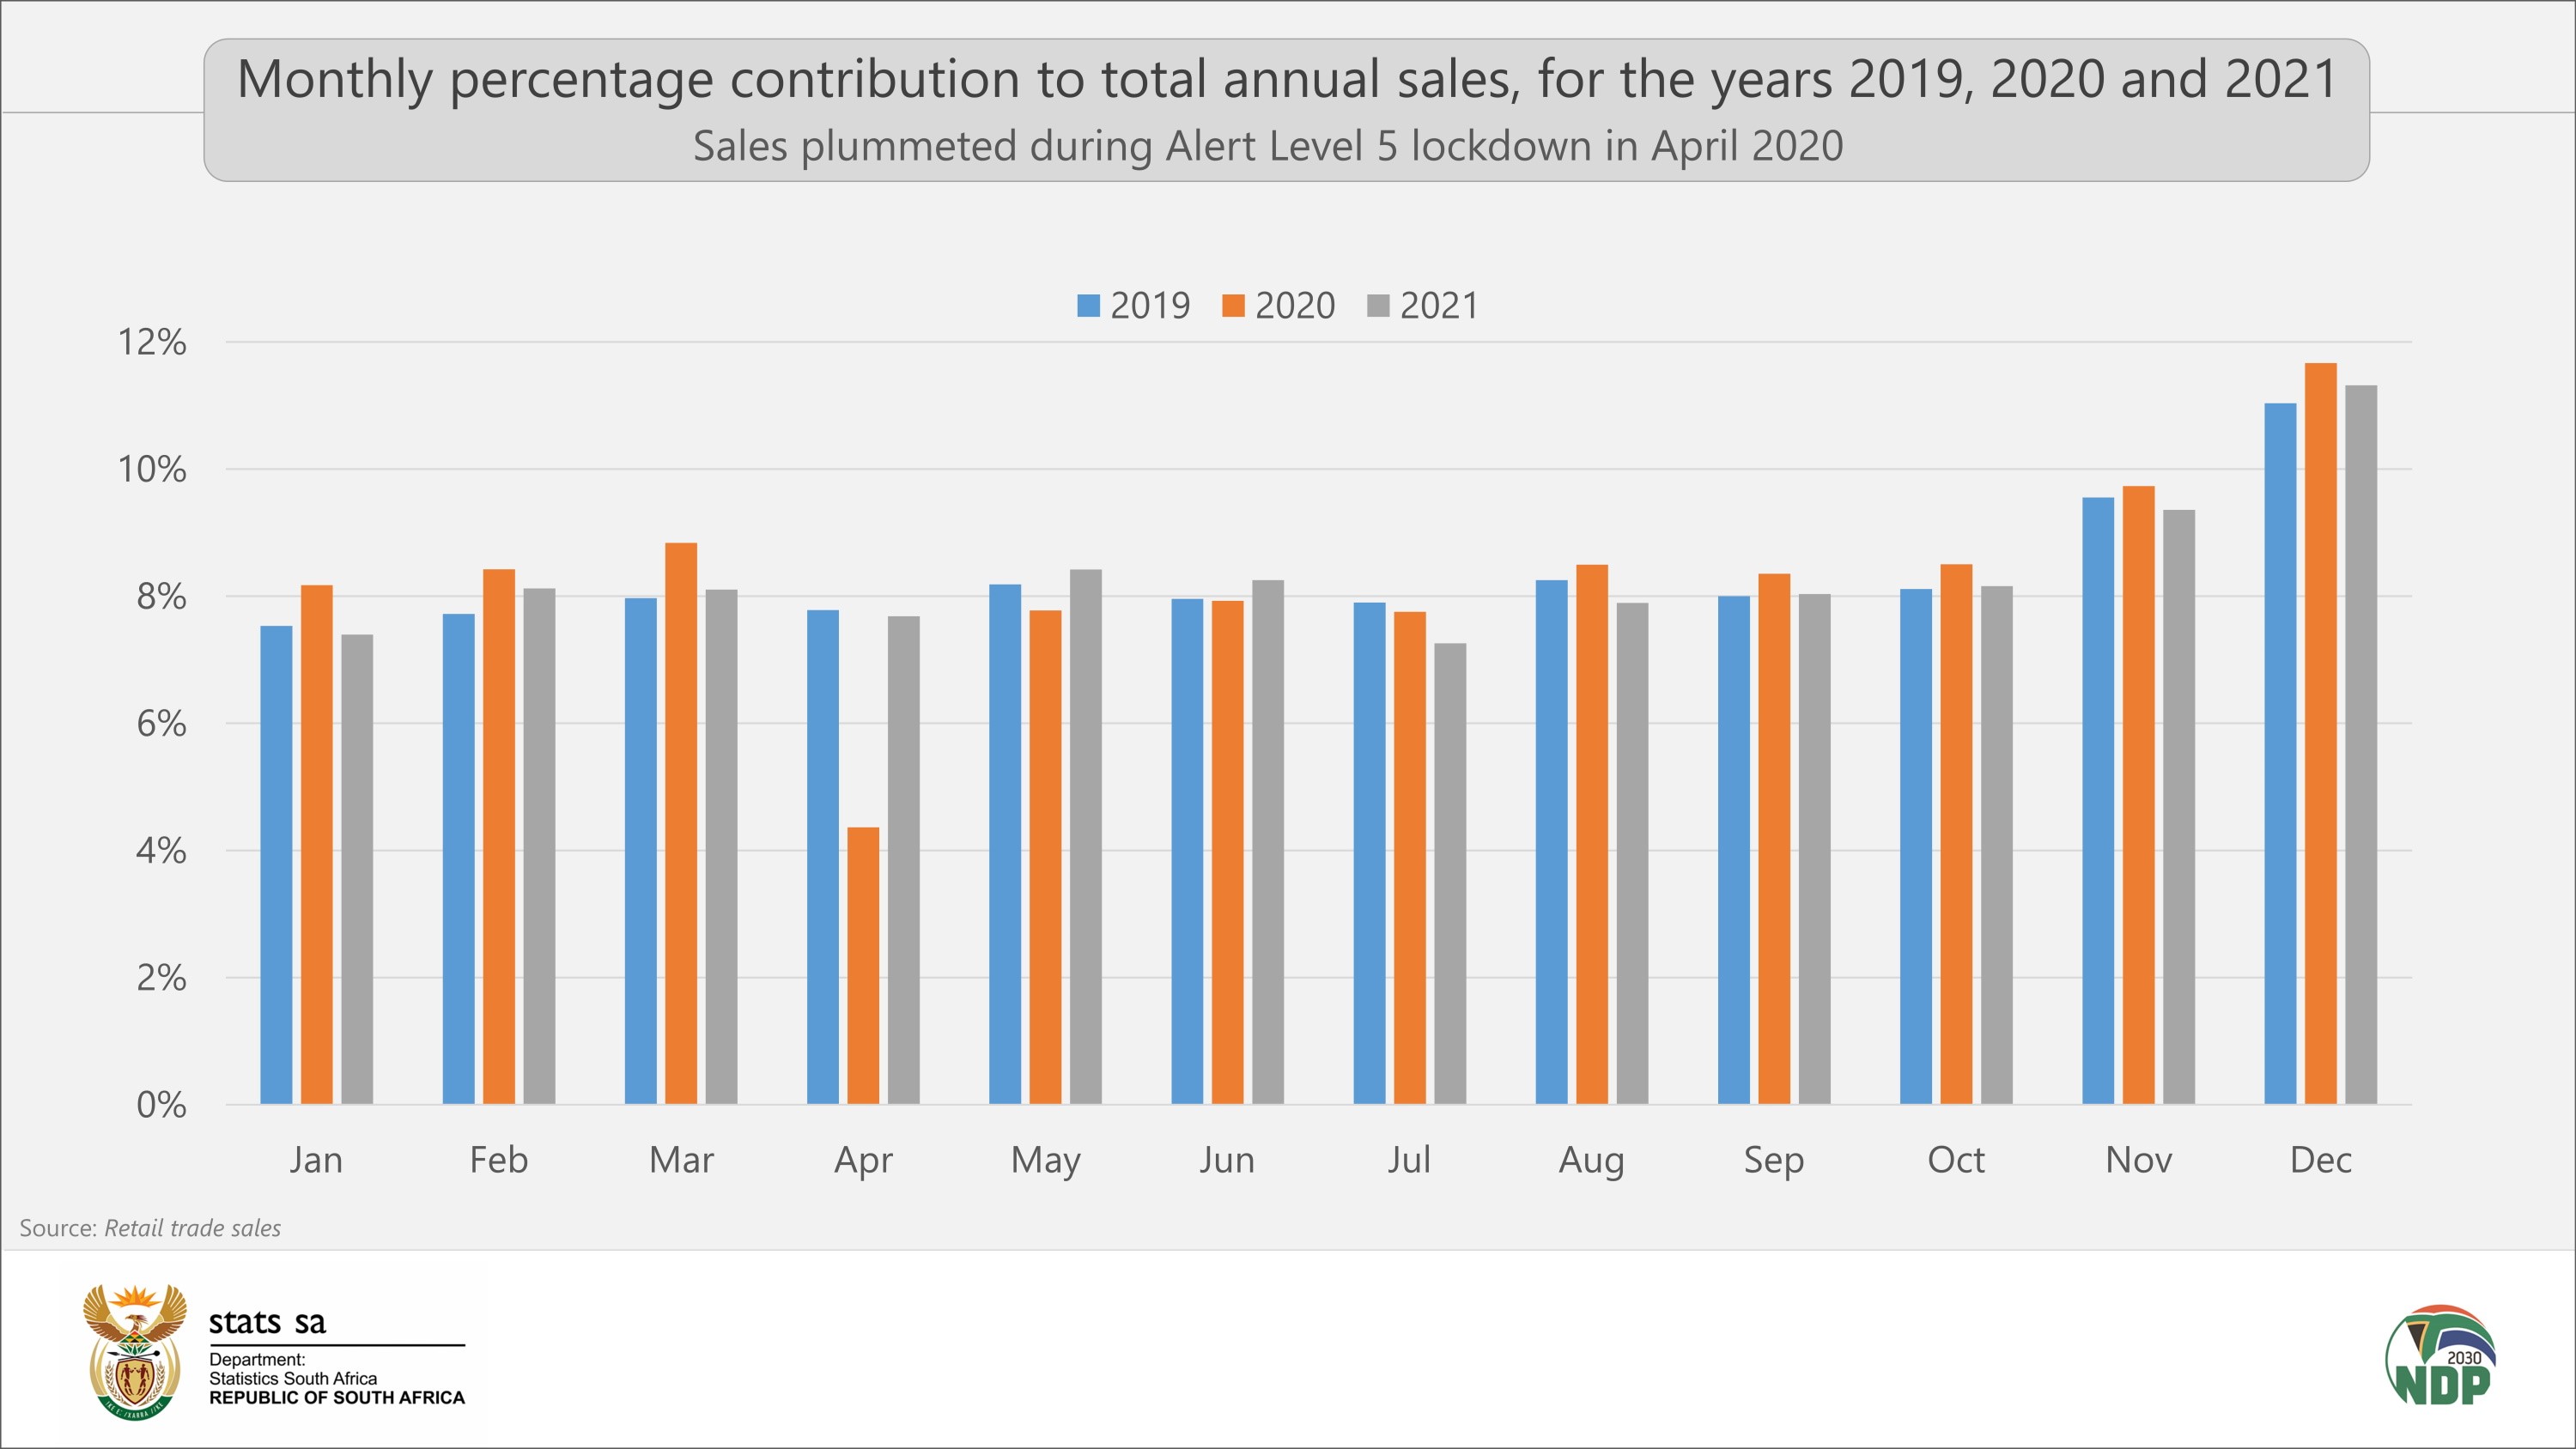Click the blue November 2019 bar
This screenshot has height=1449, width=2576.
click(x=2098, y=800)
